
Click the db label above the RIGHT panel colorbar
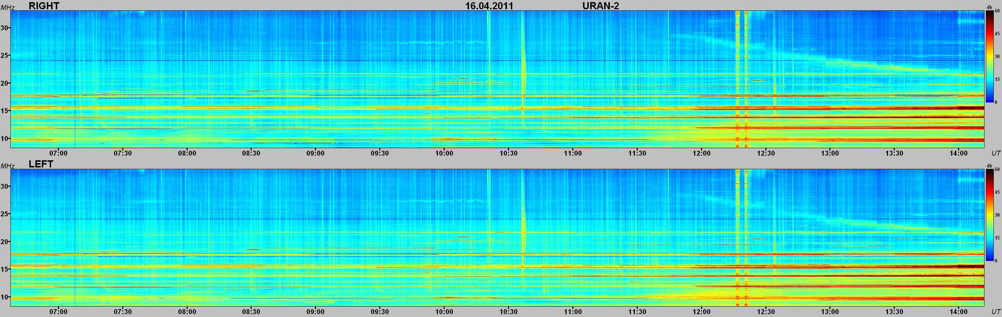[989, 7]
